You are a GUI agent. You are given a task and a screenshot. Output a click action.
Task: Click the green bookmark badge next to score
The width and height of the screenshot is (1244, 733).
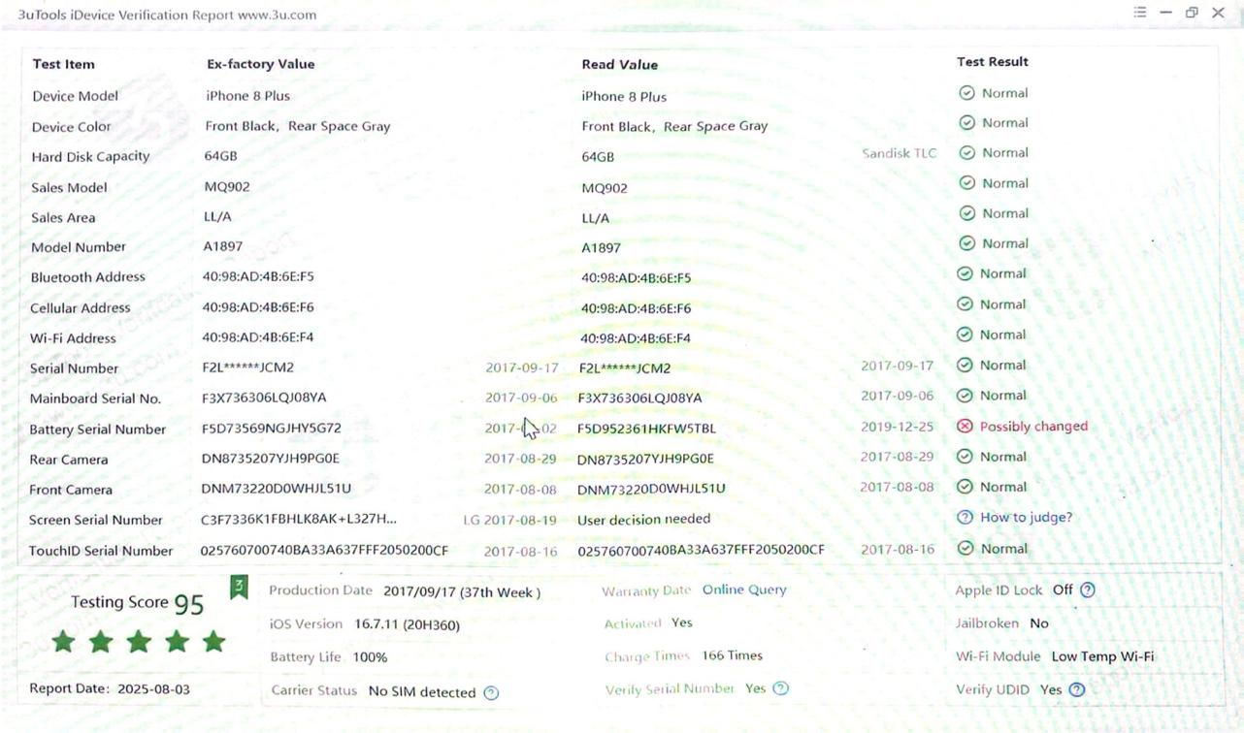point(239,588)
